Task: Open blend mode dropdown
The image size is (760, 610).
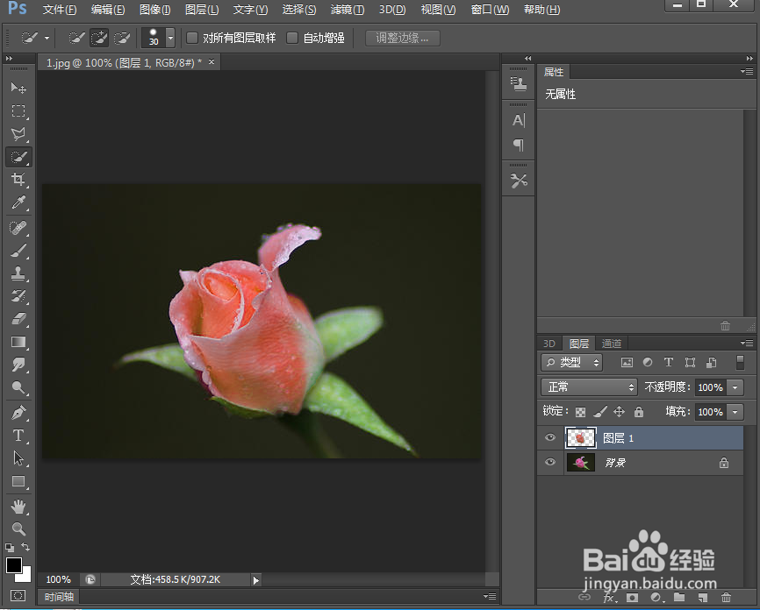Action: pos(590,387)
